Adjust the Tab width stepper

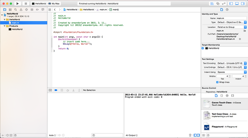click(x=230, y=76)
